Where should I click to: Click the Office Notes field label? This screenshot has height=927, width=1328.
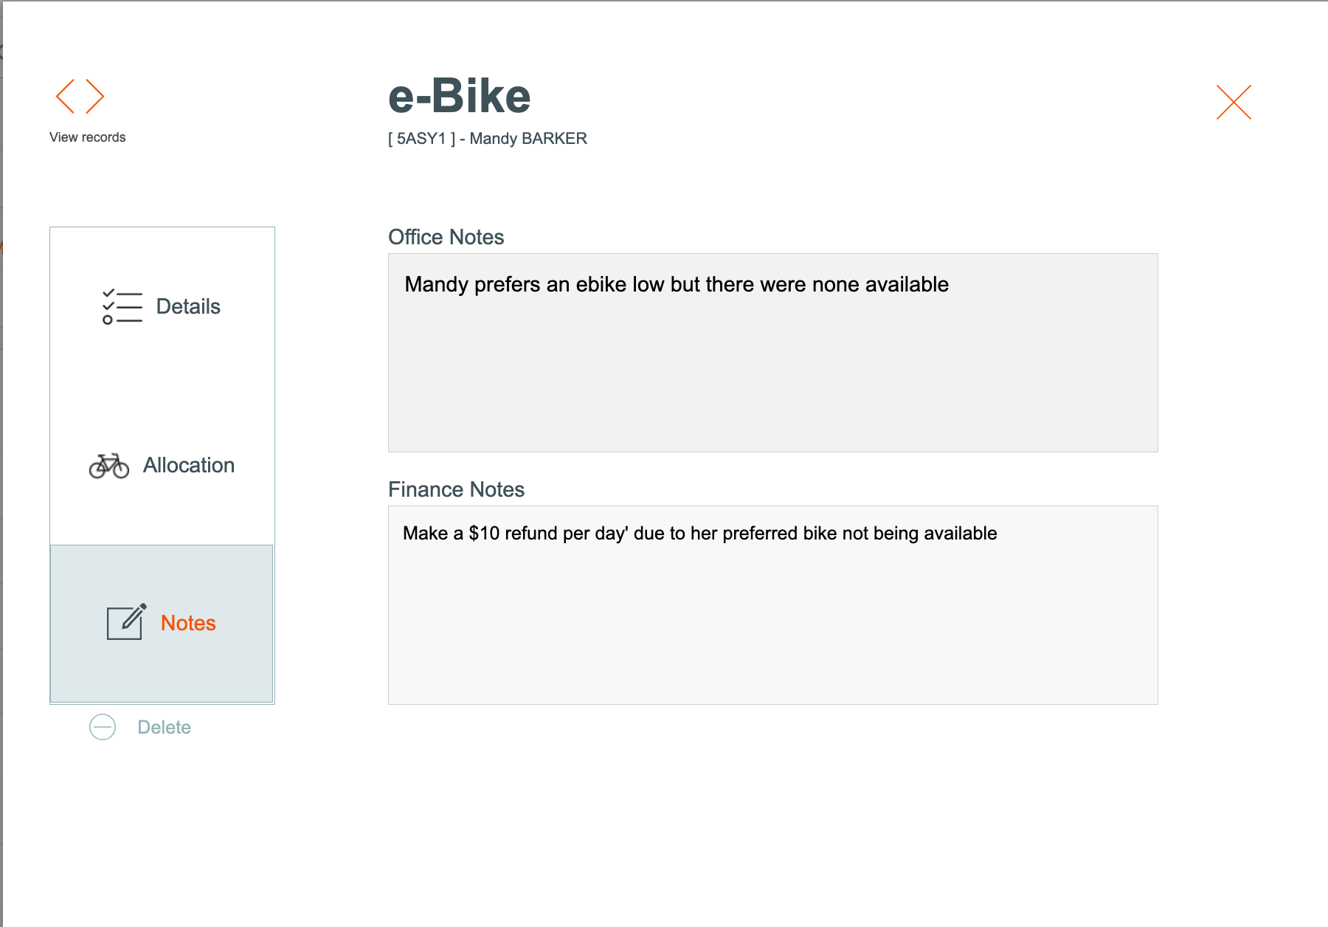[x=446, y=237]
